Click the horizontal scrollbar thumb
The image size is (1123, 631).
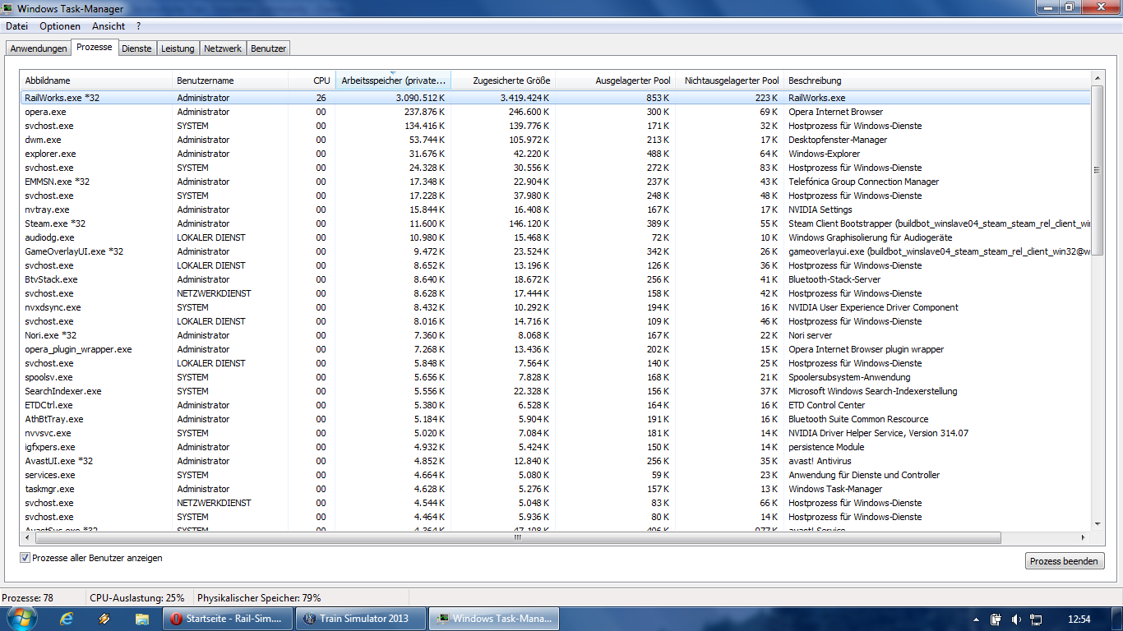[x=518, y=538]
